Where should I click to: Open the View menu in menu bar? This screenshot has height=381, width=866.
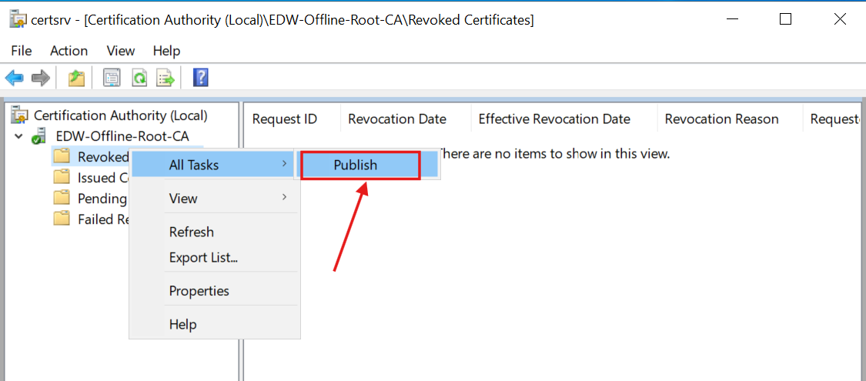[x=121, y=51]
